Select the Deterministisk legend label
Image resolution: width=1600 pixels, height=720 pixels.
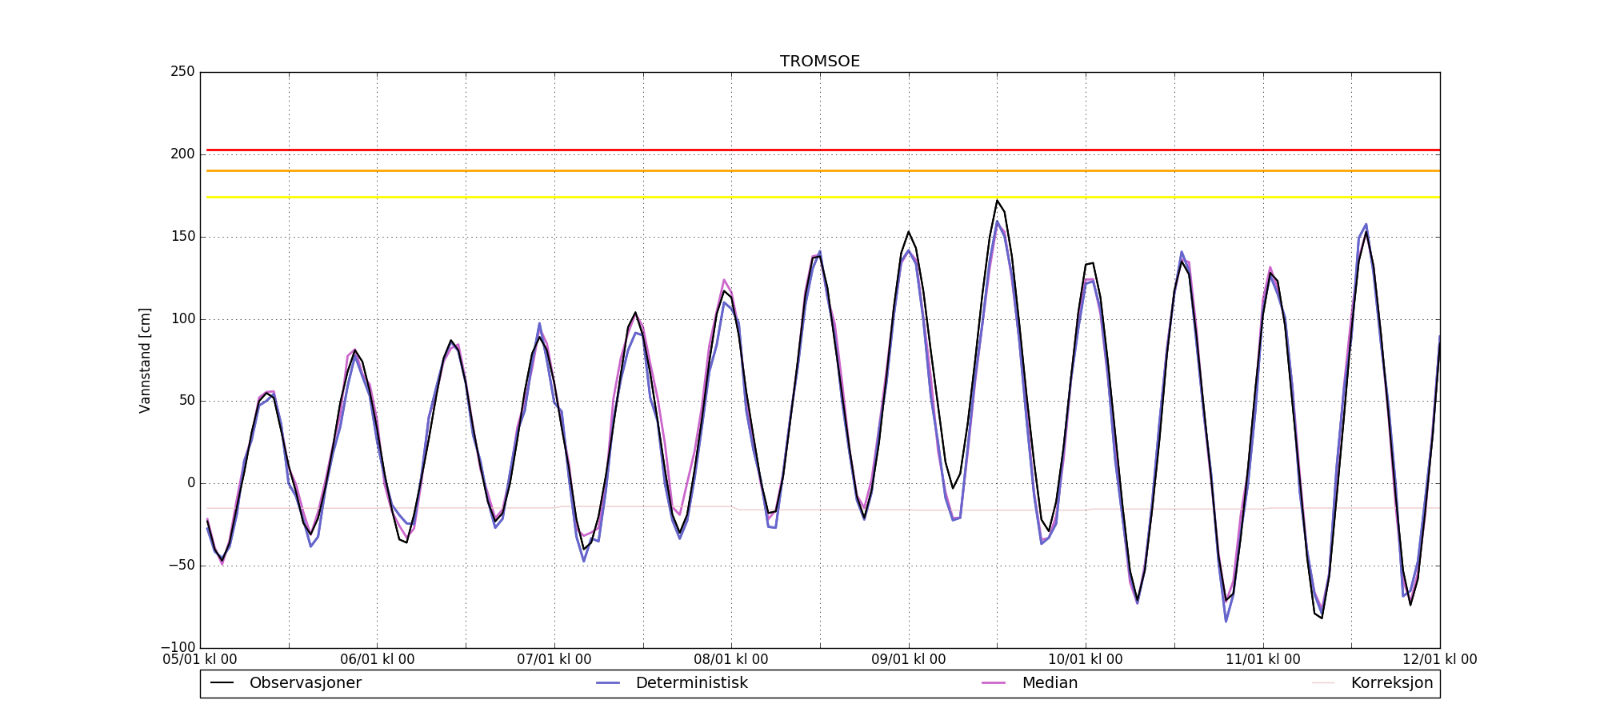click(691, 683)
